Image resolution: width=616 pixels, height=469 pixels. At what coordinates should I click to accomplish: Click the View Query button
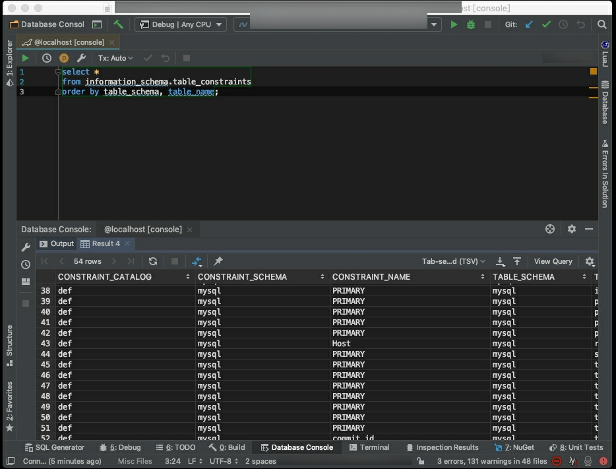click(553, 261)
